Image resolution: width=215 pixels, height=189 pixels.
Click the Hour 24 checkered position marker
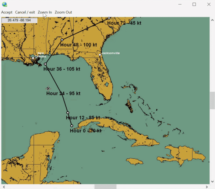click(x=48, y=88)
